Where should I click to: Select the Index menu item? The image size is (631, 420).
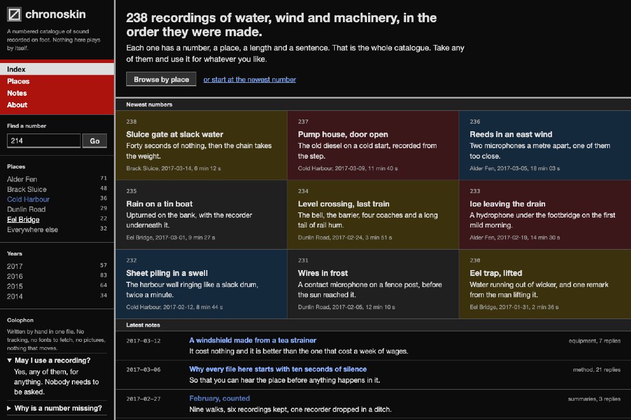click(57, 69)
